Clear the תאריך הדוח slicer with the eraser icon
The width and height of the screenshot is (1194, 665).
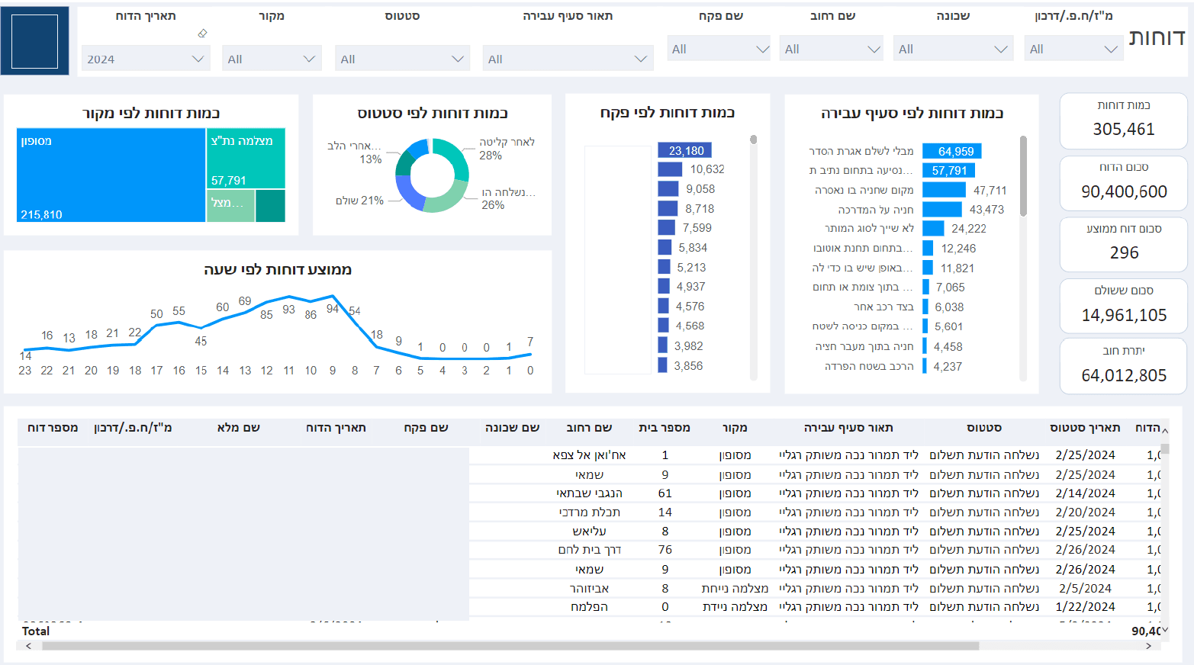[202, 34]
